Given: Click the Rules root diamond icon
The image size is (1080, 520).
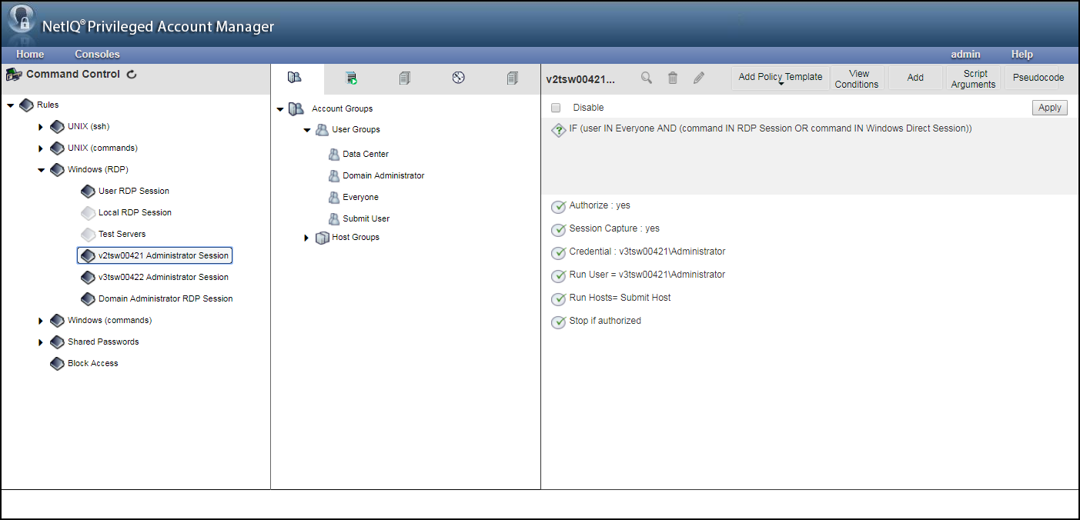Looking at the screenshot, I should click(x=26, y=105).
